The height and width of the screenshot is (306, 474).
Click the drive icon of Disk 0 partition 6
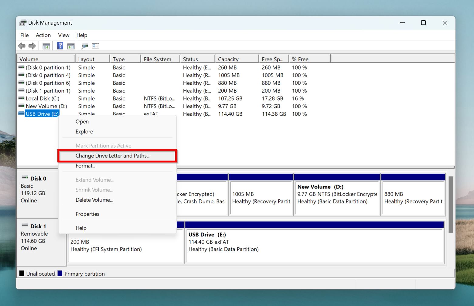[x=21, y=83]
